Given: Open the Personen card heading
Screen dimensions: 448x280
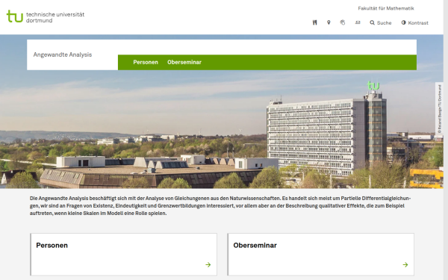Looking at the screenshot, I should point(52,246).
